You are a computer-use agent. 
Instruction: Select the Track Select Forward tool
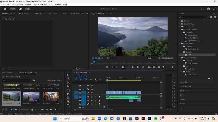[x=68, y=79]
